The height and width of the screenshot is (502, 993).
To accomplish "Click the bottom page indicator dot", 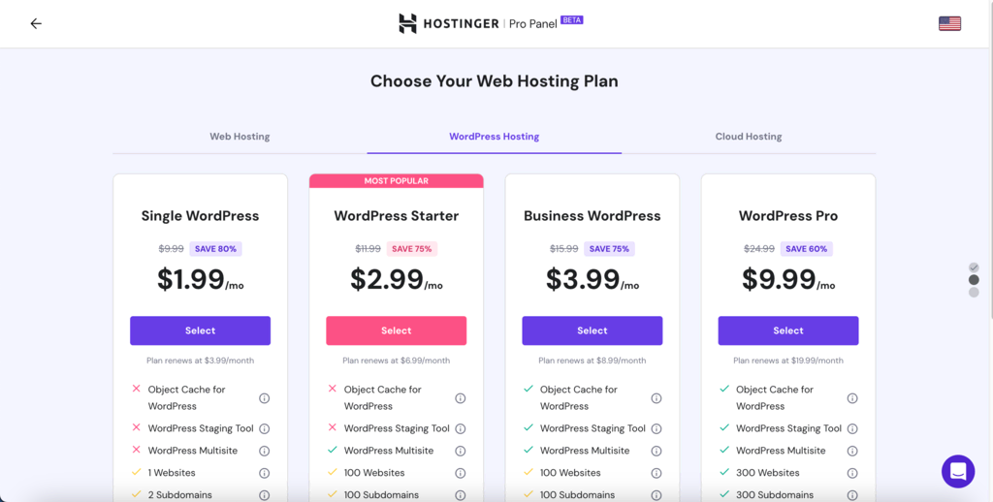I will point(974,292).
